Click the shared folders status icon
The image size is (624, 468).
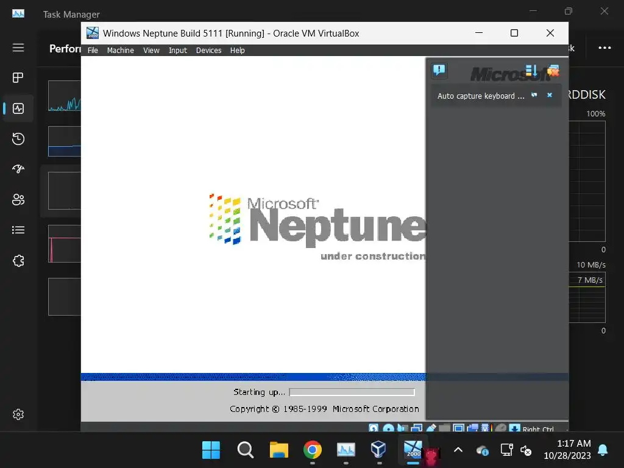coord(444,428)
